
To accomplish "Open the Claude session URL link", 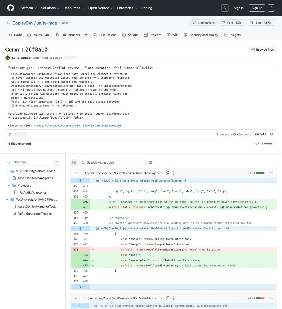I will coord(77,126).
